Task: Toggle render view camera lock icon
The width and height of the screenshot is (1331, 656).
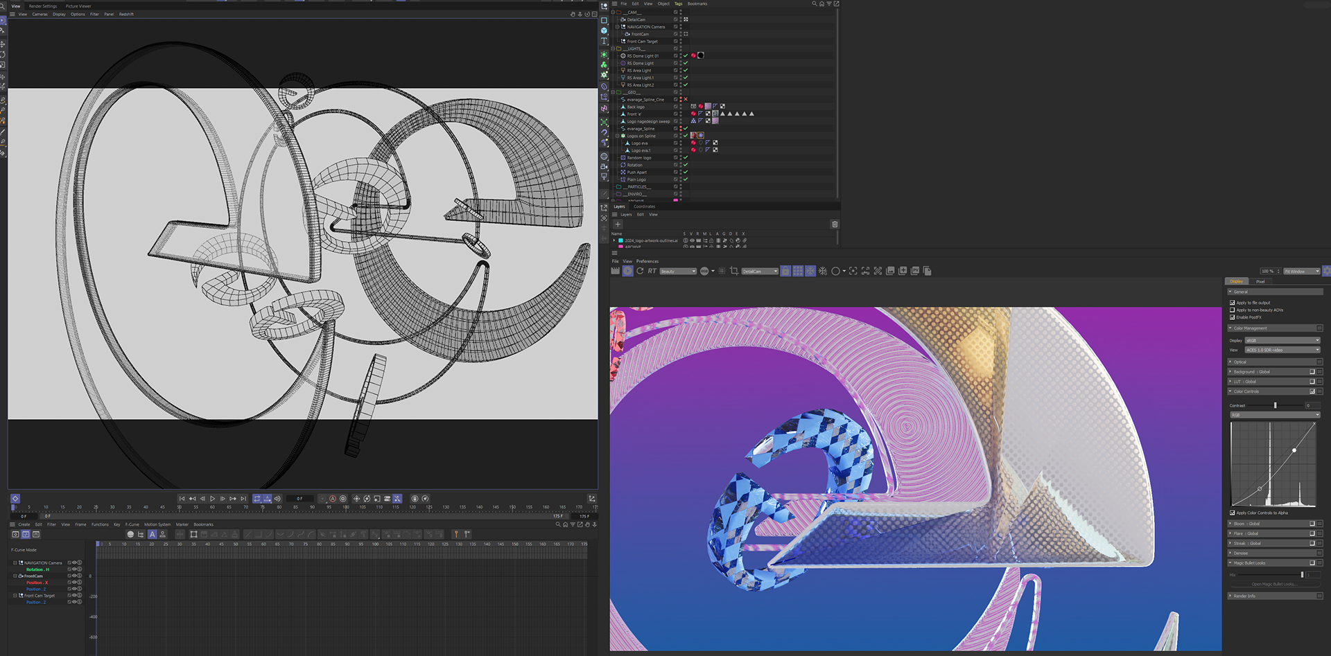Action: click(x=785, y=272)
